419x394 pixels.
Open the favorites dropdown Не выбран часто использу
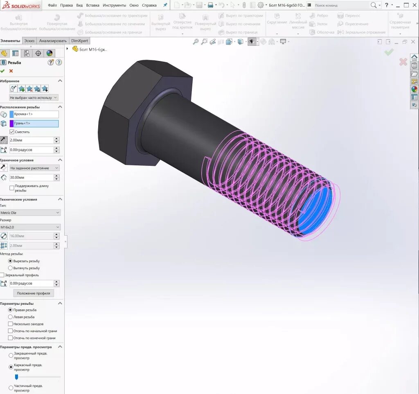[x=34, y=97]
